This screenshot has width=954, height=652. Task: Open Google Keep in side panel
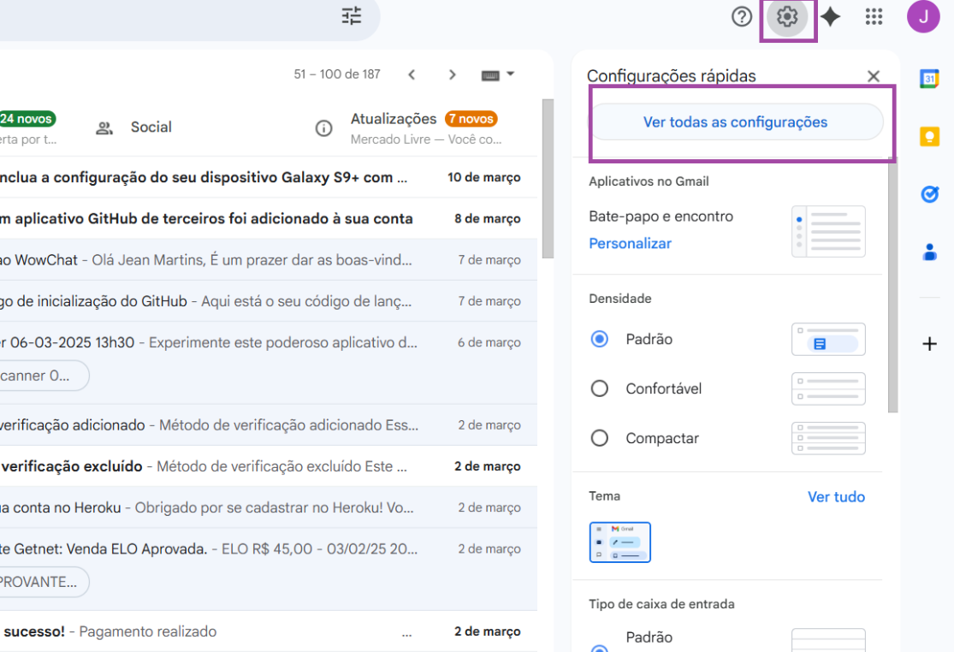pos(929,137)
